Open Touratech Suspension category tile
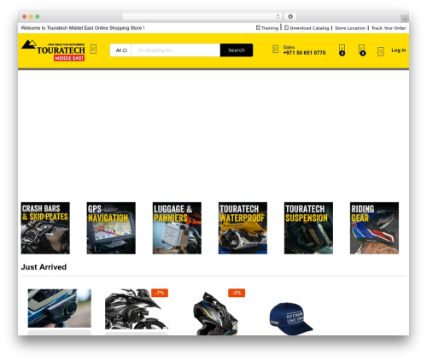 coord(308,228)
